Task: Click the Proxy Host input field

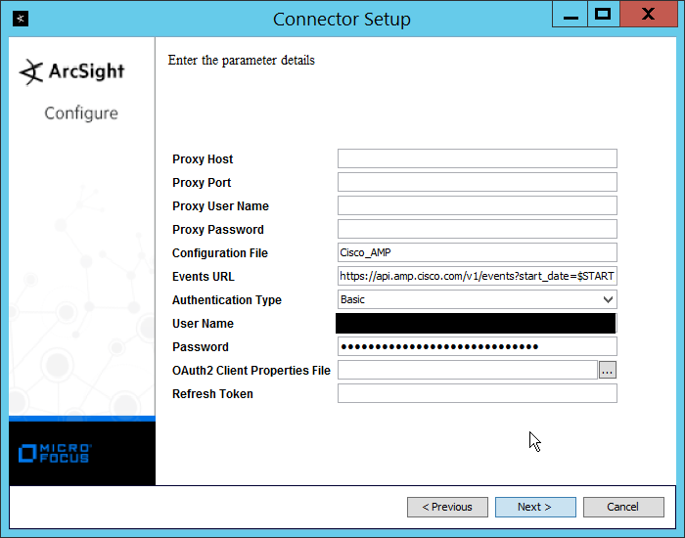Action: tap(477, 158)
